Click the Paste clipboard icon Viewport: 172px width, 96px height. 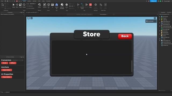pos(2,5)
